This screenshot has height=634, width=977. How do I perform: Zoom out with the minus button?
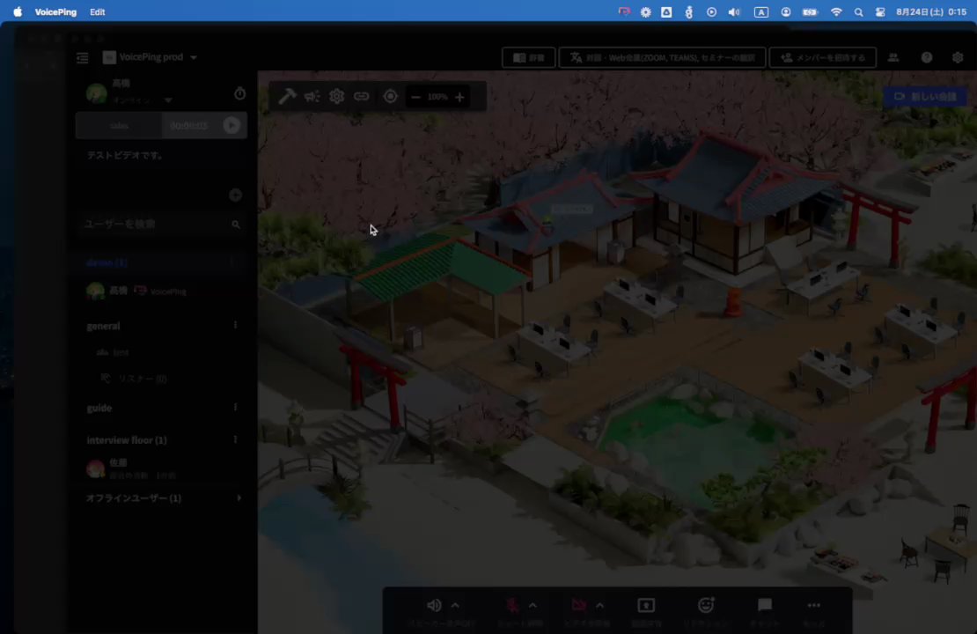[x=415, y=97]
